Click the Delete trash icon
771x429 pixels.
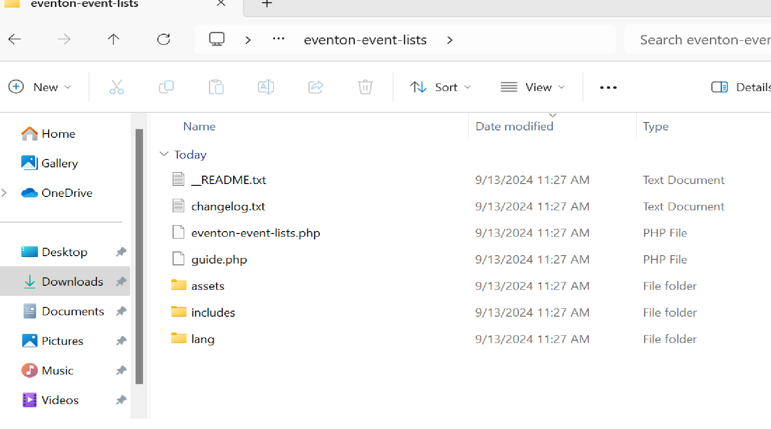coord(365,87)
